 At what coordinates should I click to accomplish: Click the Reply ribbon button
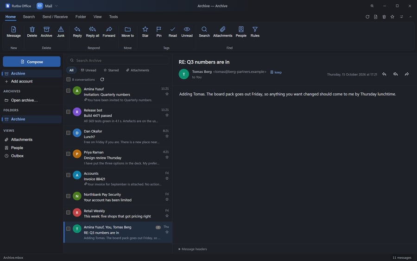(77, 32)
